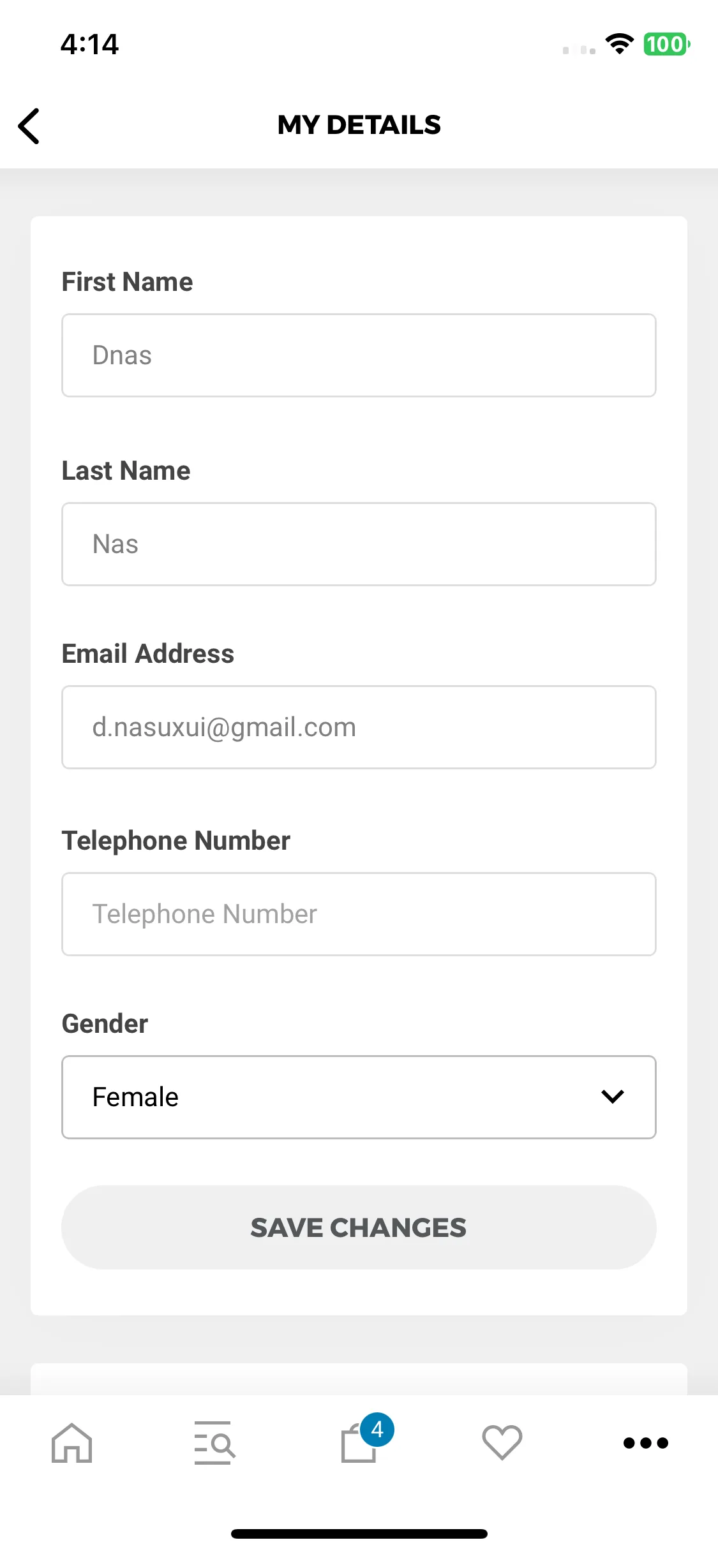Tap the Gender field label

tap(105, 1023)
